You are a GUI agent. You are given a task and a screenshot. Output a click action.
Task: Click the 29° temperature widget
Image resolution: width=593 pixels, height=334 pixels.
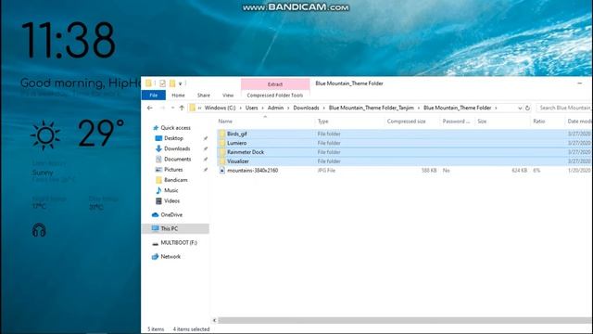pos(101,133)
